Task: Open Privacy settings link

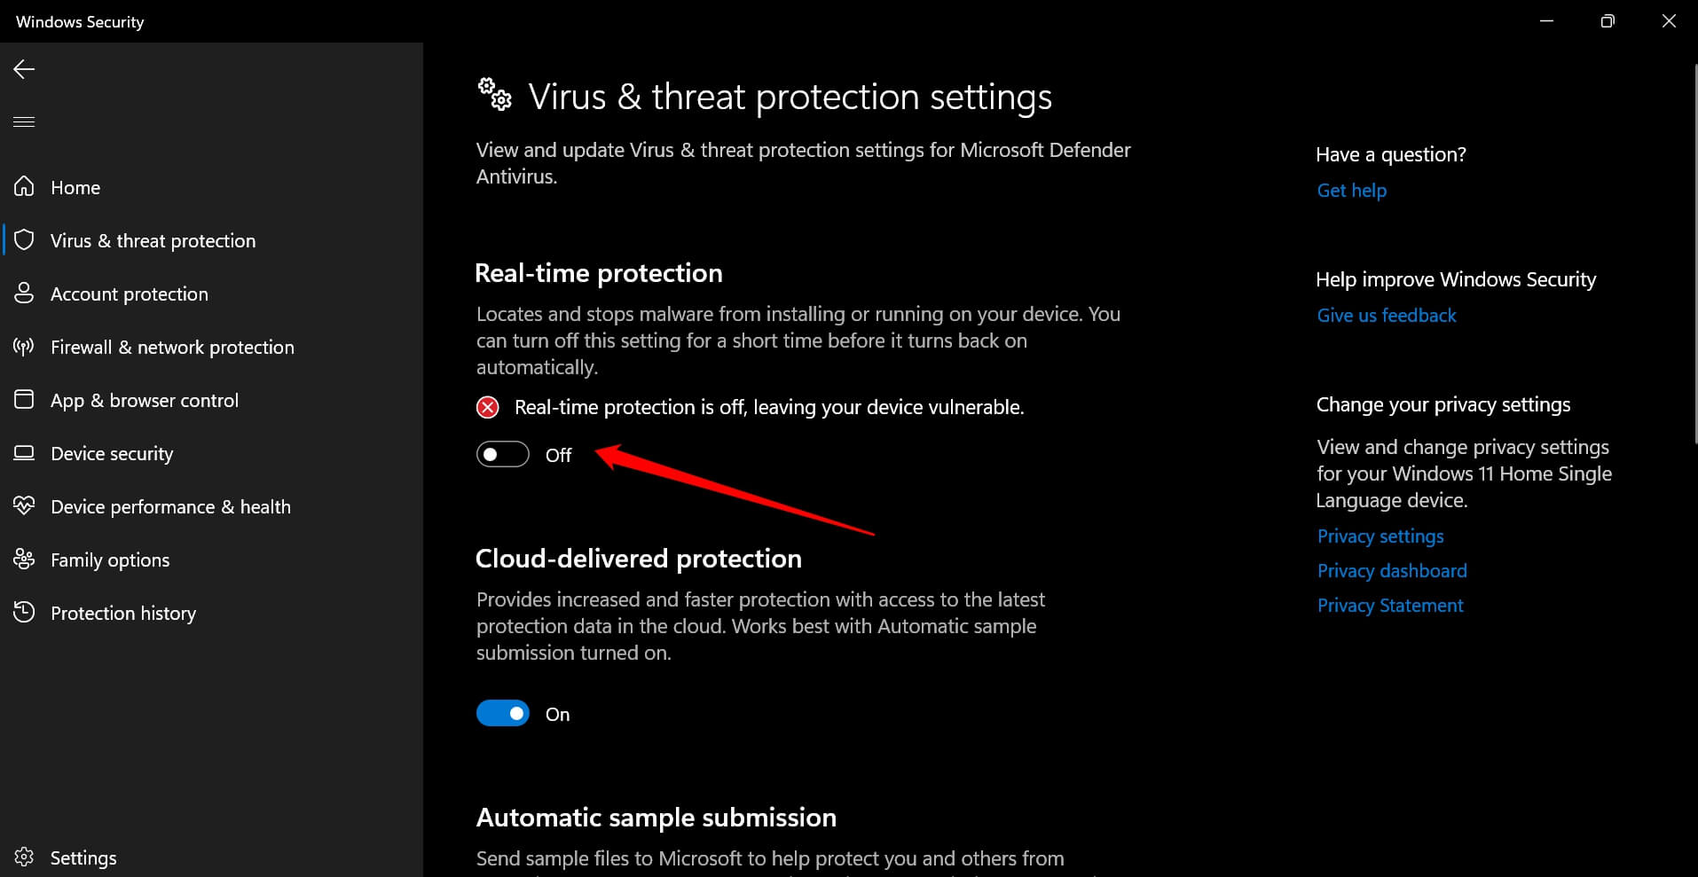Action: tap(1380, 536)
